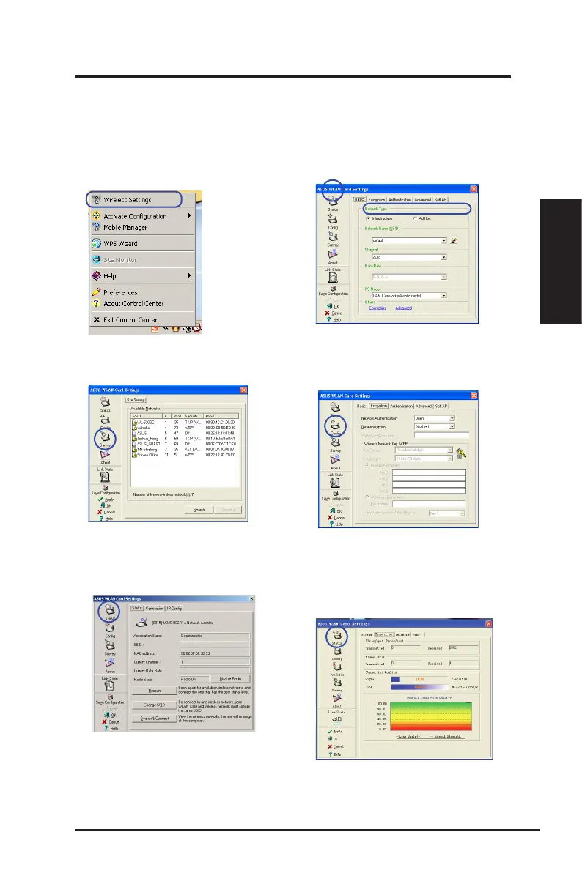582x876 pixels.
Task: Click the first Key input field
Action: 429,472
